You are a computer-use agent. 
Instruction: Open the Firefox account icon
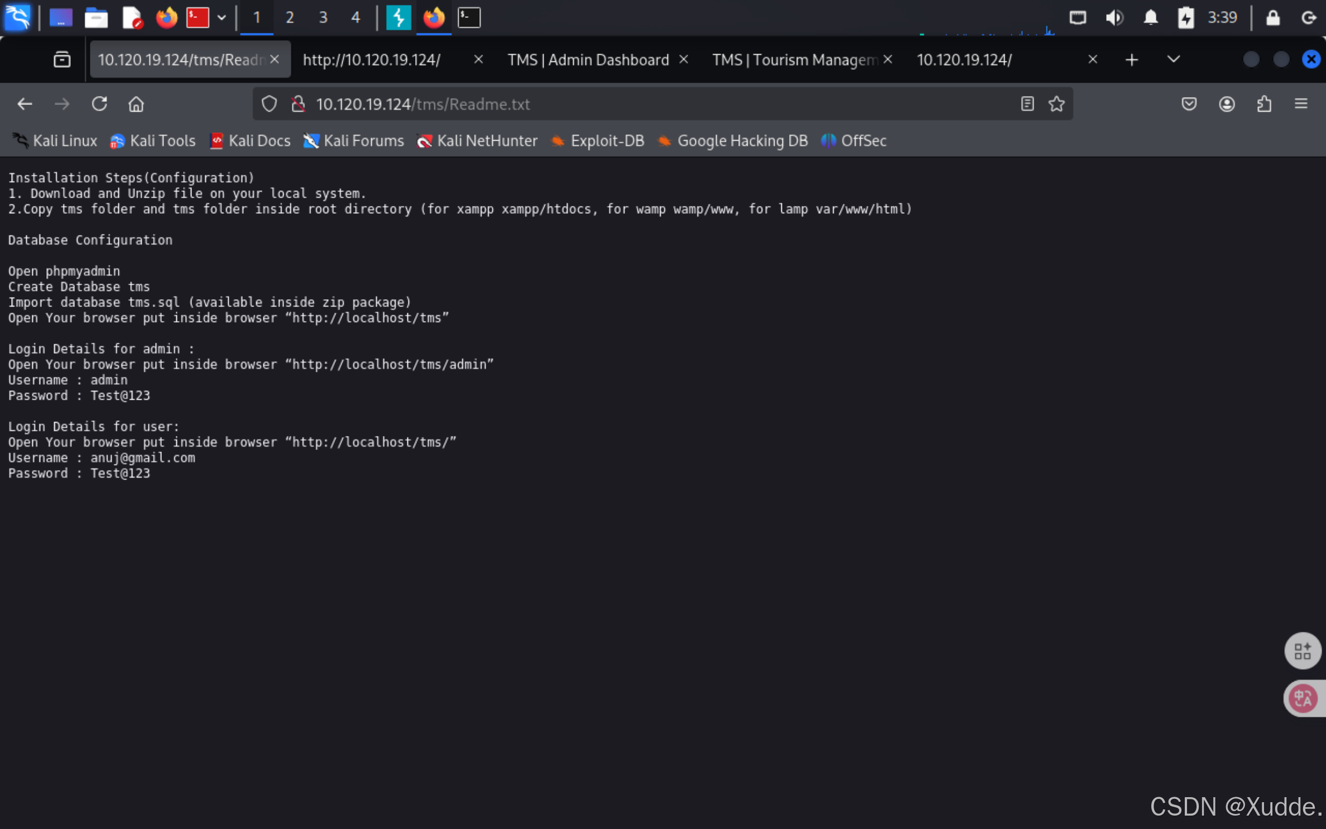[x=1226, y=104]
